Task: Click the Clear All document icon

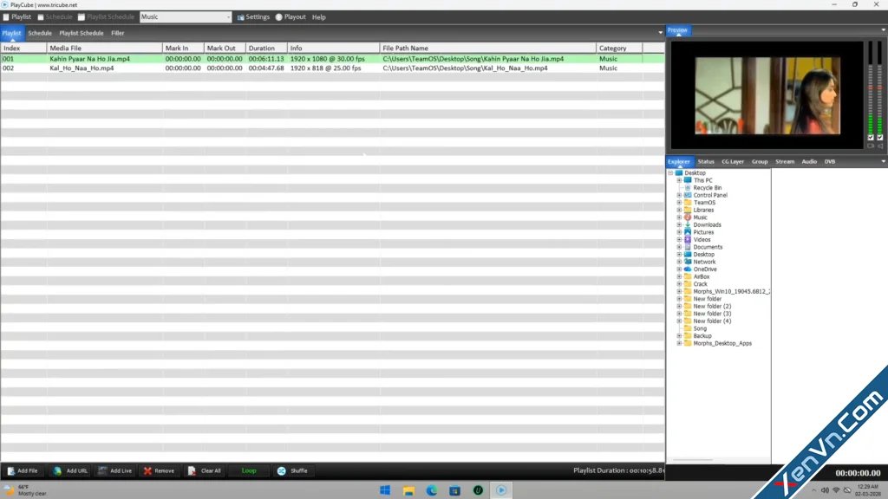Action: tap(192, 470)
